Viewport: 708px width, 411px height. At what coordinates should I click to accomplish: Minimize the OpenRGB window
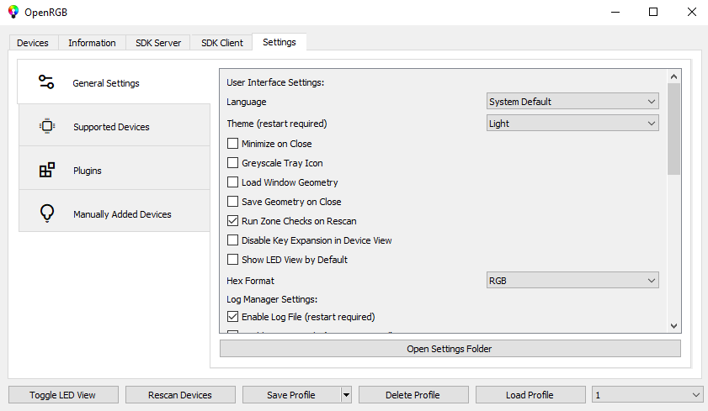pos(615,12)
